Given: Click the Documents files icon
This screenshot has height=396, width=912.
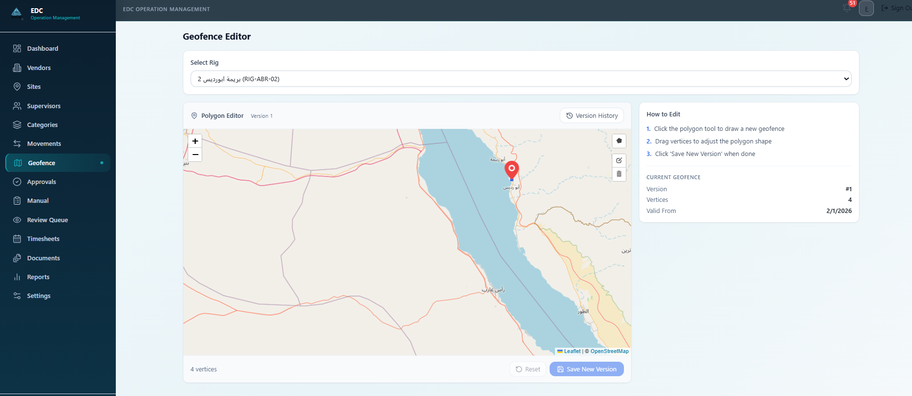Looking at the screenshot, I should point(17,258).
